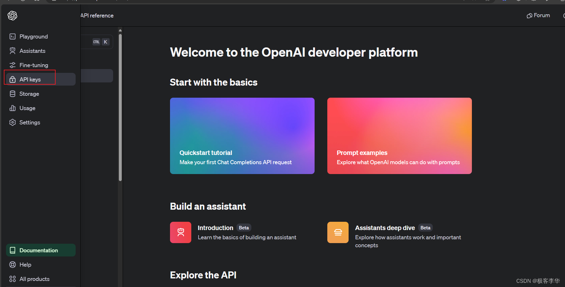This screenshot has height=287, width=565.
Task: Open the Storage page
Action: coord(41,94)
